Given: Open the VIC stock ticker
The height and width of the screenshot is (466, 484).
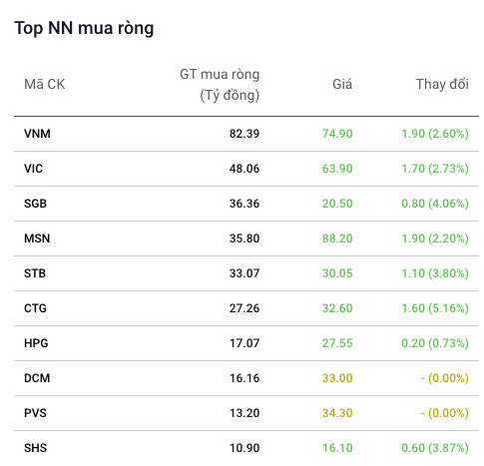Looking at the screenshot, I should 33,169.
